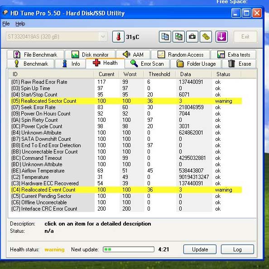Screen dimensions: 269x269
Task: Click the copy text to clipboard icon
Action: point(165,37)
